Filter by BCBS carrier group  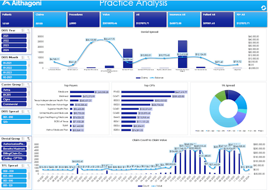14,95
